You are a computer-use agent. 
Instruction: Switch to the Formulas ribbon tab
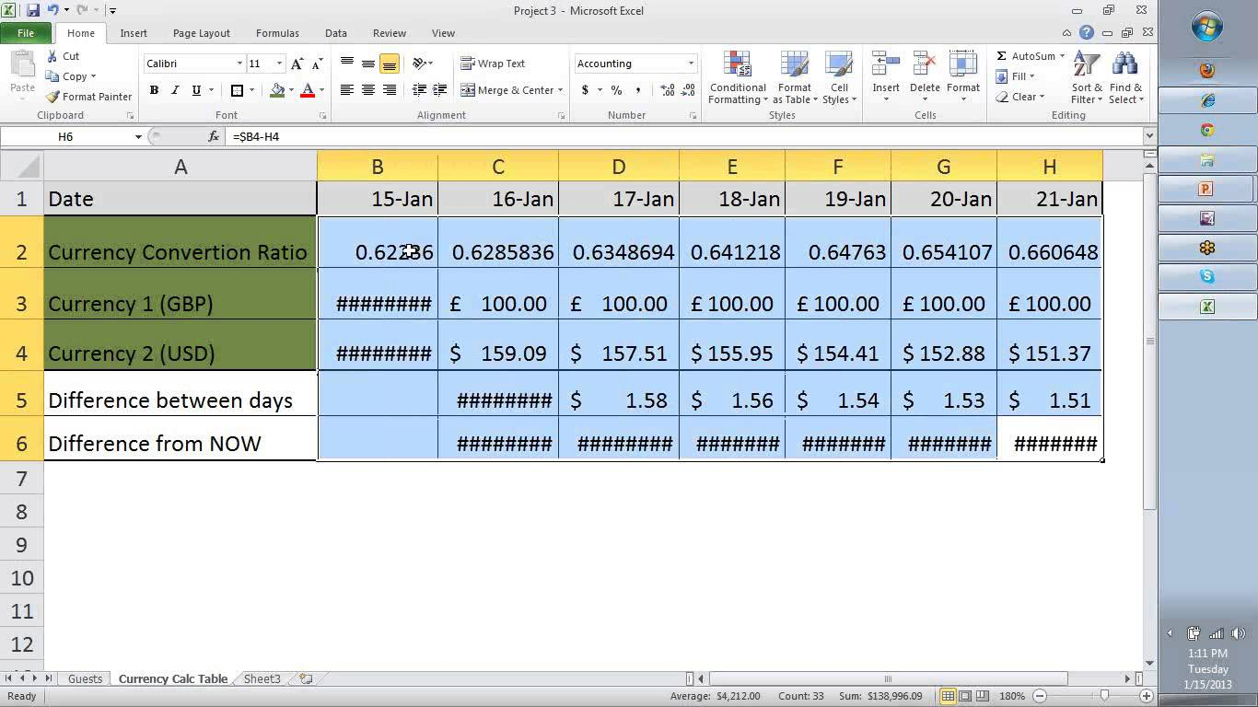[276, 33]
